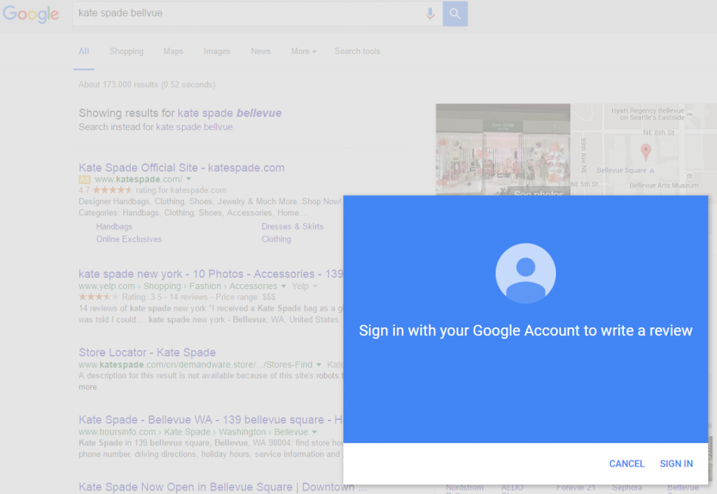Image resolution: width=717 pixels, height=494 pixels.
Task: Click the SIGN IN button
Action: click(x=676, y=463)
